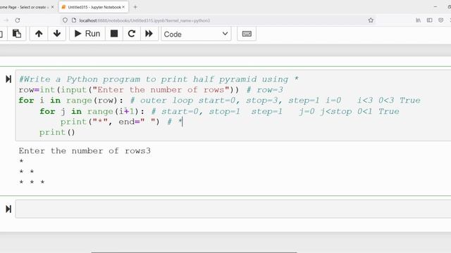Screen dimensions: 451x253
Task: Open a new browser tab
Action: (135, 7)
